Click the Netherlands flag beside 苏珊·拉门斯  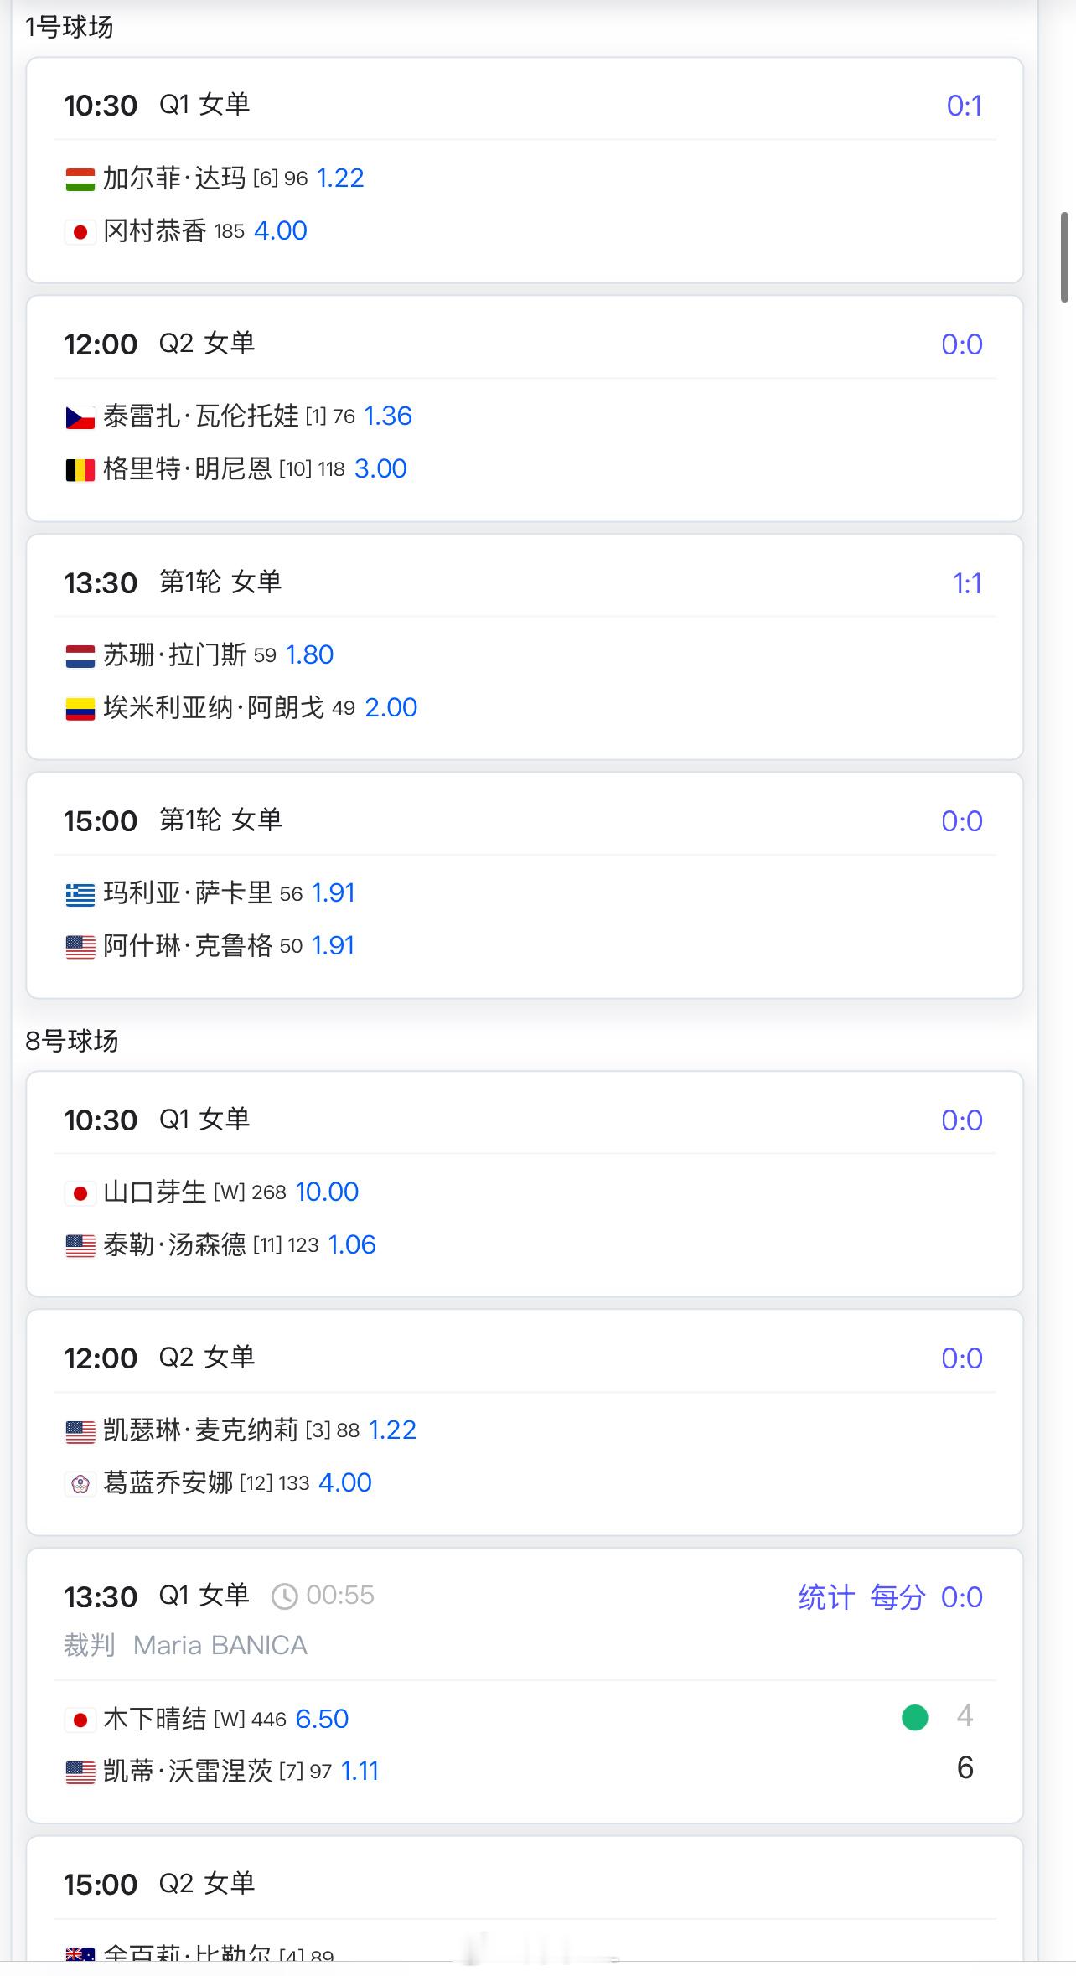pyautogui.click(x=80, y=656)
